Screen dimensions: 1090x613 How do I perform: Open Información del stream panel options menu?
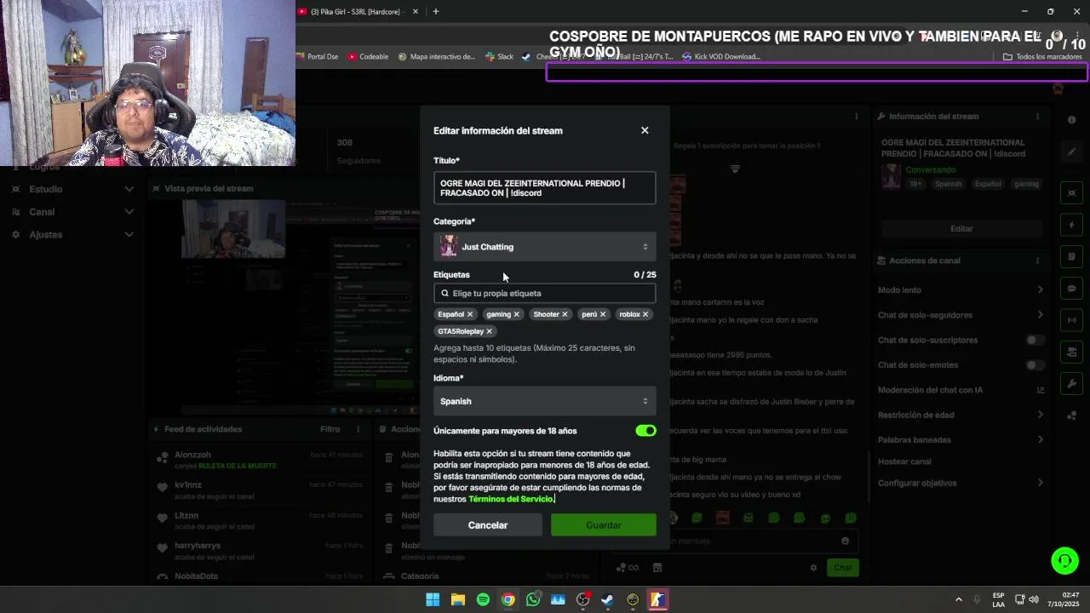click(1037, 116)
